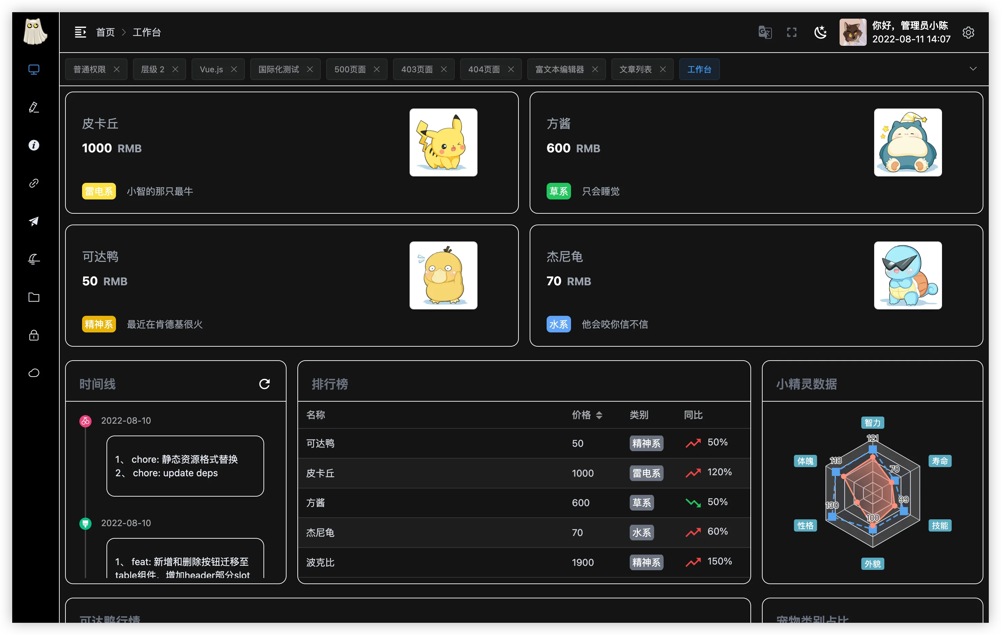This screenshot has height=635, width=1001.
Task: Sort the 价格 column in ranking table
Action: [x=598, y=415]
